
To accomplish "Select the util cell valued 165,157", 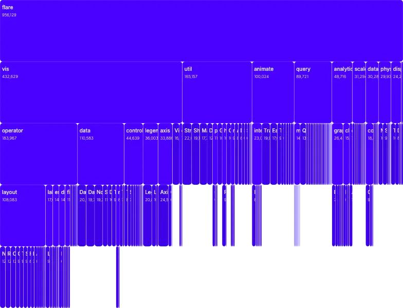I will [x=216, y=92].
